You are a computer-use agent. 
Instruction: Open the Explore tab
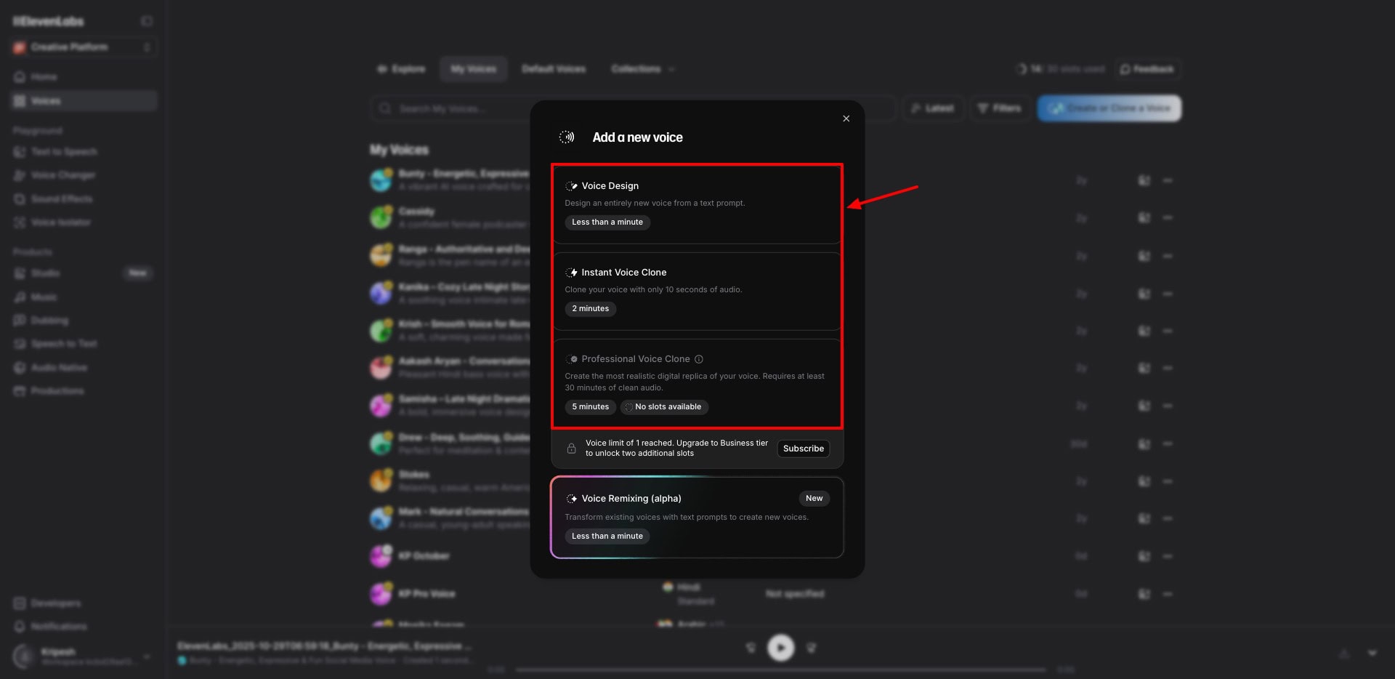pyautogui.click(x=401, y=69)
